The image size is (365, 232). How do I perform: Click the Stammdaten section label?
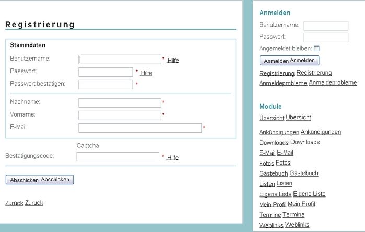tap(28, 45)
